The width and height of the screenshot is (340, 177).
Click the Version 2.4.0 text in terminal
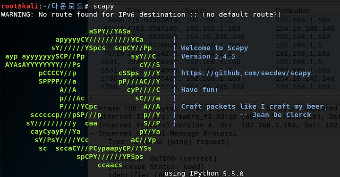[x=208, y=57]
